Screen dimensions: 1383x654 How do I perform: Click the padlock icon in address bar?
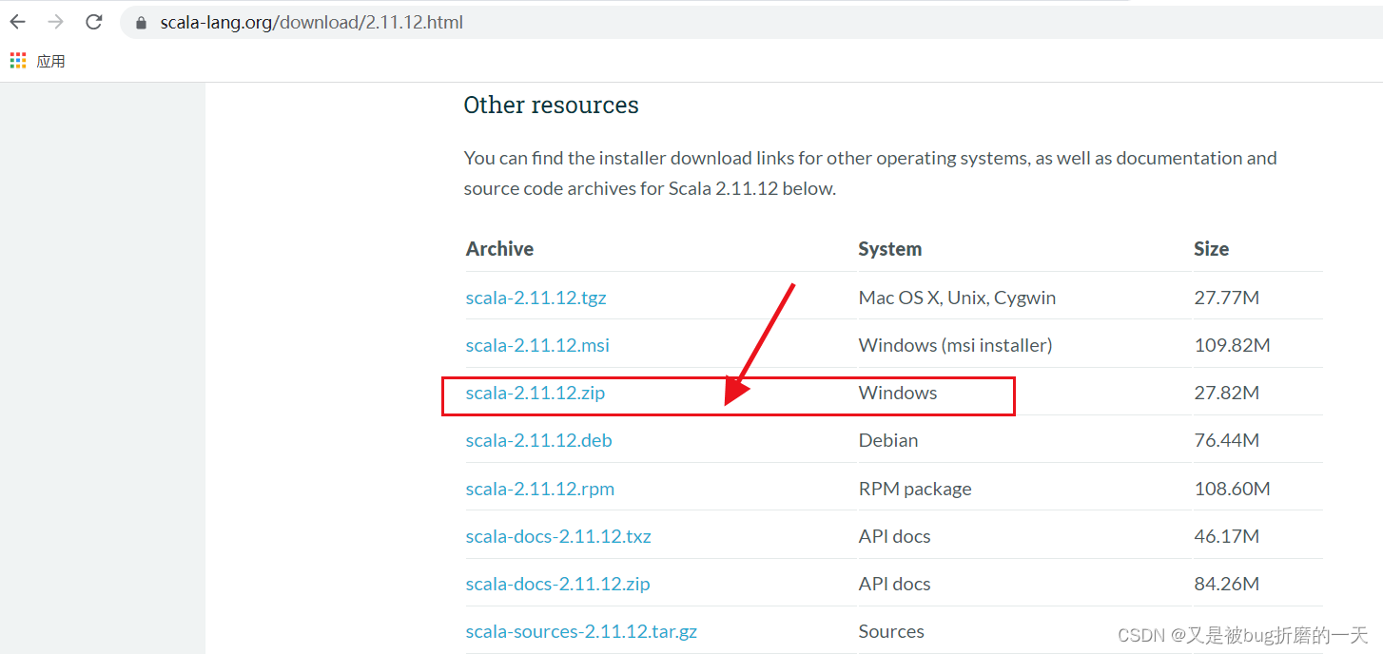142,22
